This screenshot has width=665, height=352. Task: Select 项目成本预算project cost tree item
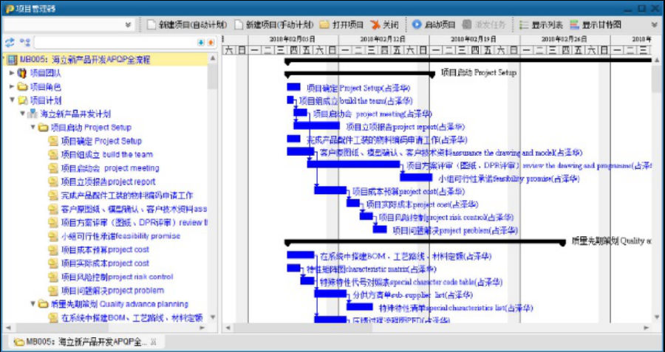point(105,249)
